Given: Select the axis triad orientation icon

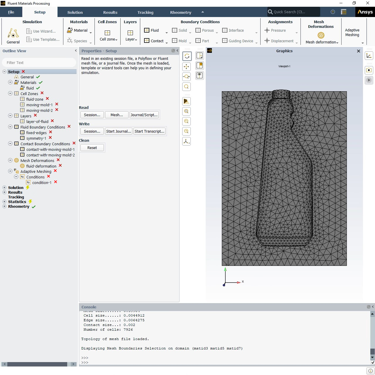Looking at the screenshot, I should pyautogui.click(x=186, y=141).
